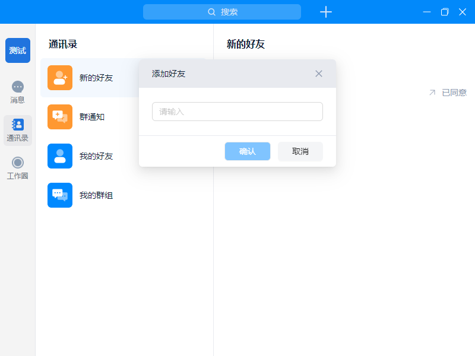475x356 pixels.
Task: Click the magnifier icon in the search bar
Action: pos(211,12)
